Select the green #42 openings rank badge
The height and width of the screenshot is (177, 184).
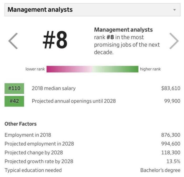(x=14, y=101)
